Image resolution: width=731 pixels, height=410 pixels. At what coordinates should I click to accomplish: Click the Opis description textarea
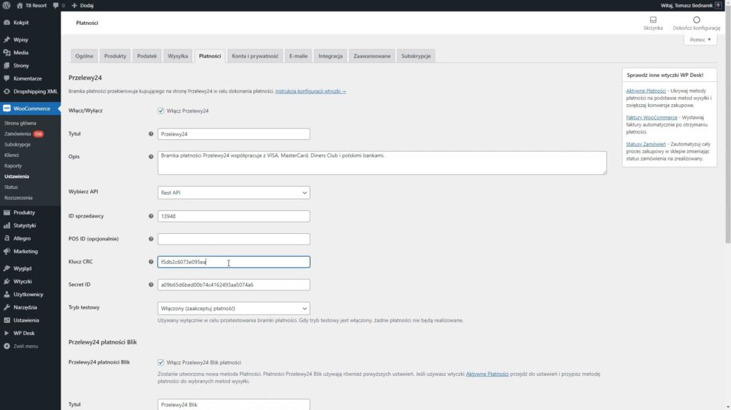382,163
